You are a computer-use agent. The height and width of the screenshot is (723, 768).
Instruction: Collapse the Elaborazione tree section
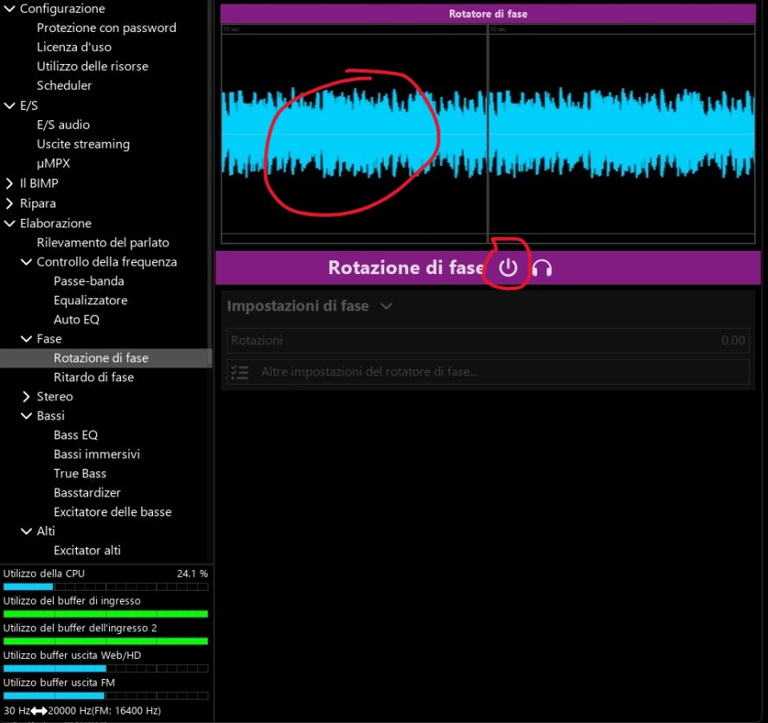[x=10, y=223]
